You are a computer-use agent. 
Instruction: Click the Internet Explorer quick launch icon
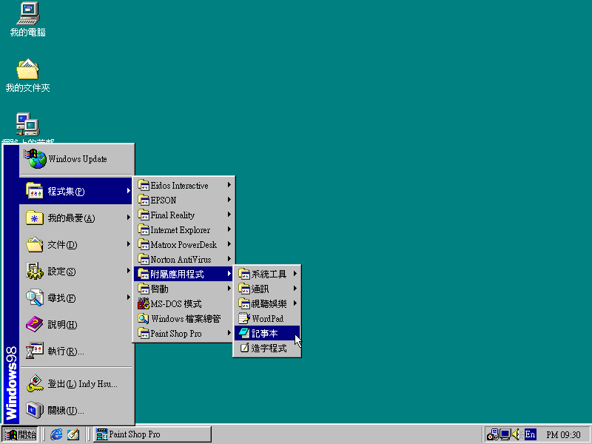[57, 434]
